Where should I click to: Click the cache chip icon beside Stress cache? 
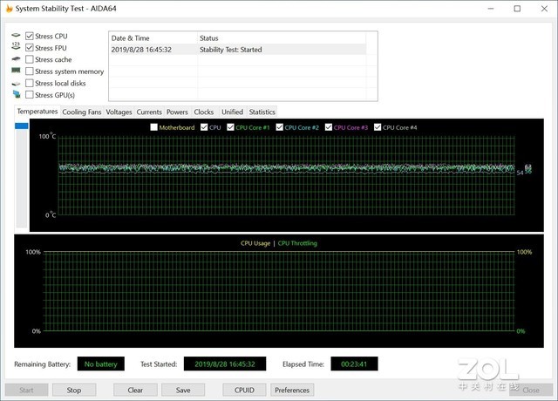16,58
